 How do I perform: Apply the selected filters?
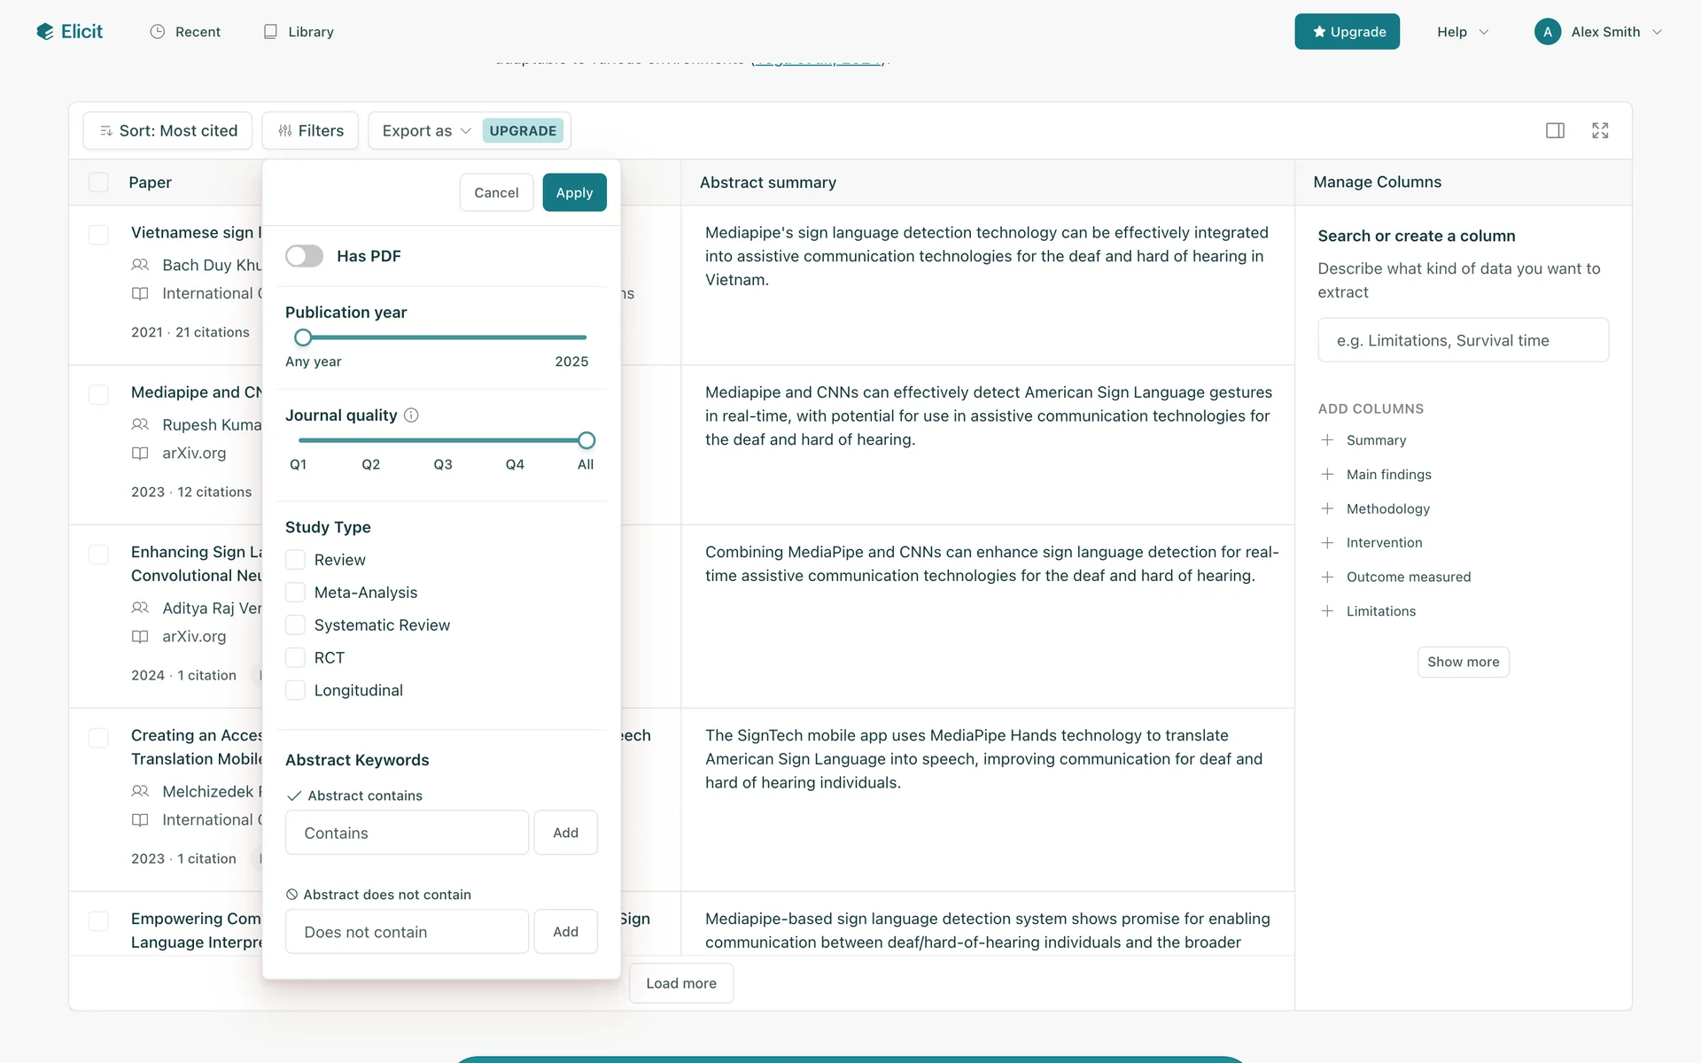click(x=574, y=192)
